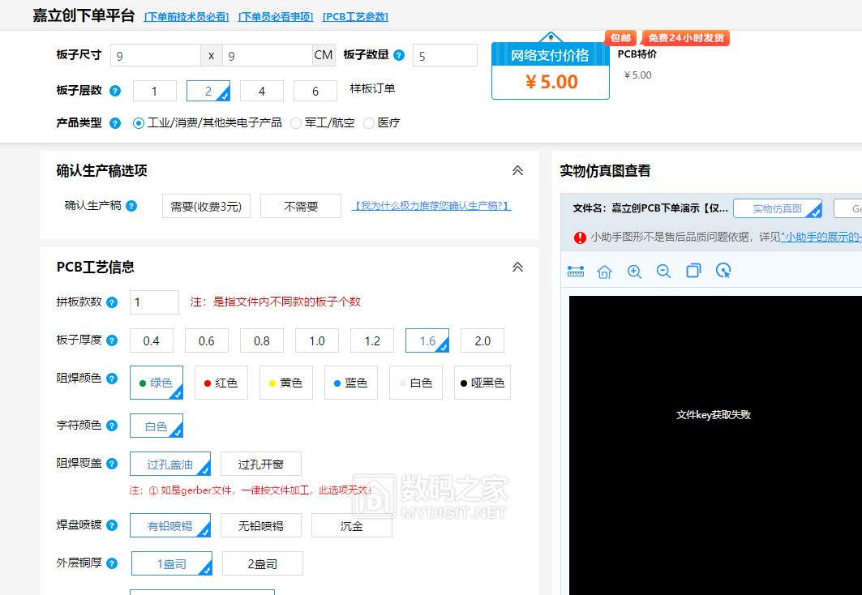This screenshot has height=595, width=862.
Task: Select 过孔盖油 solder mask coverage
Action: pyautogui.click(x=169, y=464)
